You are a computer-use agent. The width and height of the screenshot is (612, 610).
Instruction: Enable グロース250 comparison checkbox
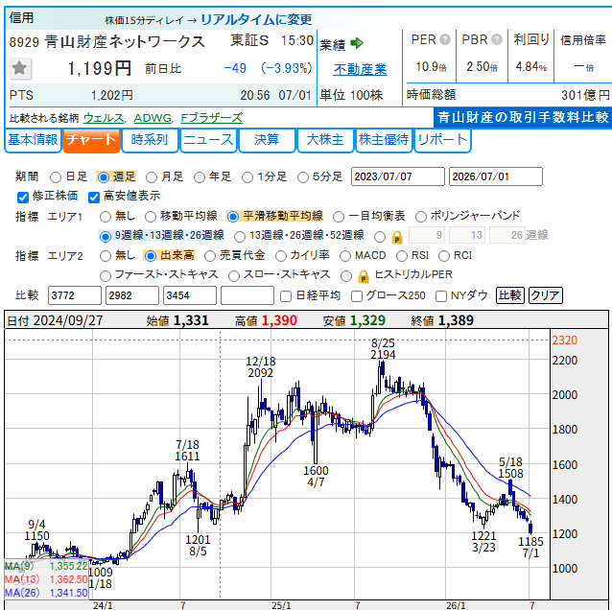tap(356, 296)
